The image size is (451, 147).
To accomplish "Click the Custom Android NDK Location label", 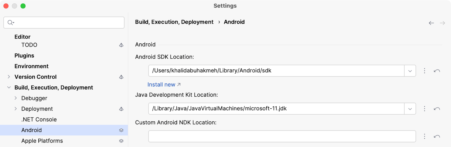I will (176, 122).
